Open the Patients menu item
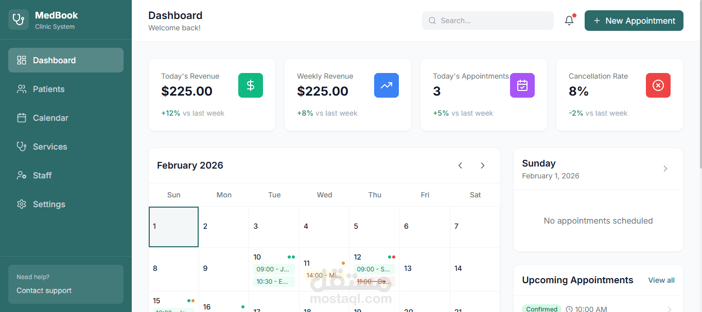The image size is (702, 312). point(66,89)
